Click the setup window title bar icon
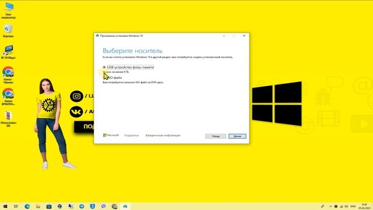373x210 pixels. tap(97, 36)
